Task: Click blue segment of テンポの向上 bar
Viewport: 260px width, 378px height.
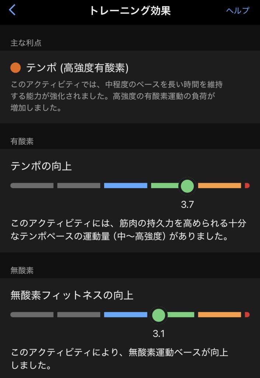Action: coord(126,186)
